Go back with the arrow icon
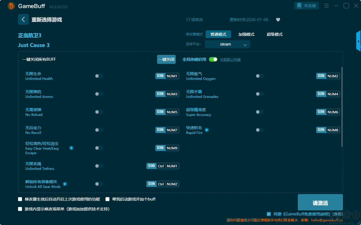This screenshot has height=225, width=361. (x=23, y=19)
